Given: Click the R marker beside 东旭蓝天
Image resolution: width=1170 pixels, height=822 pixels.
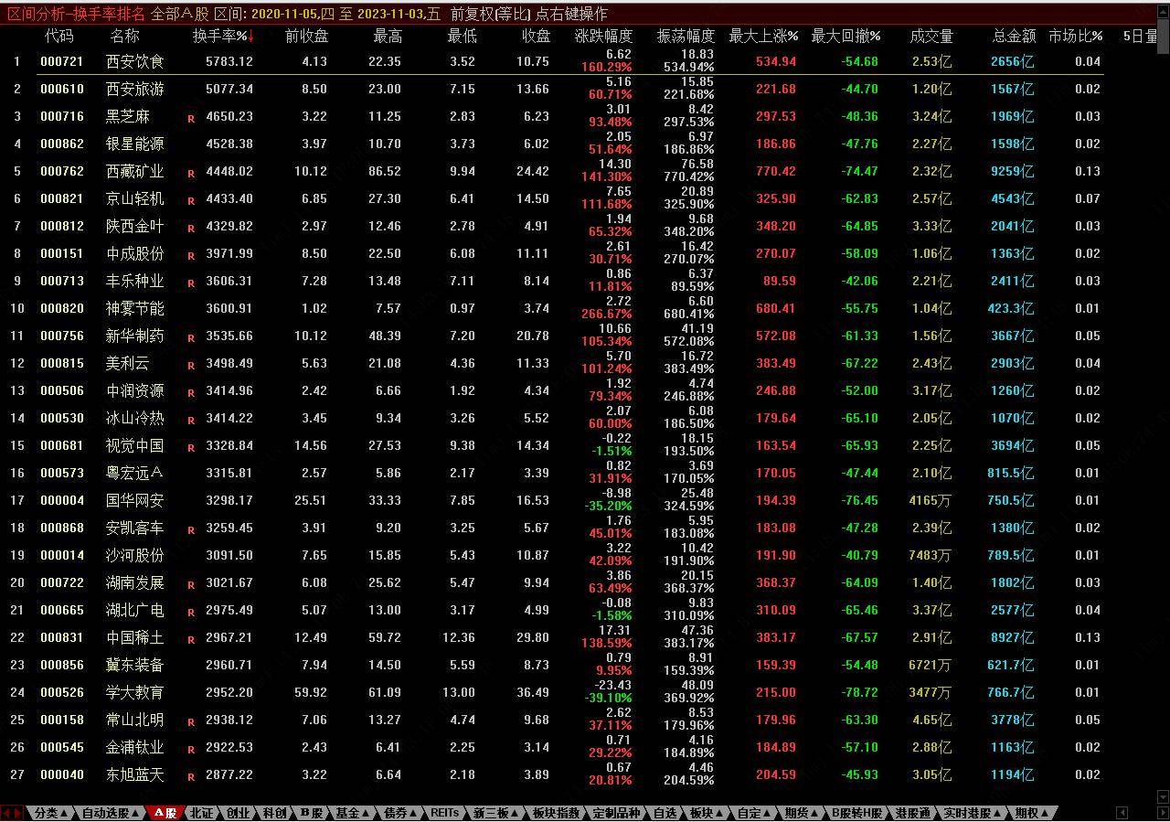Looking at the screenshot, I should [191, 777].
